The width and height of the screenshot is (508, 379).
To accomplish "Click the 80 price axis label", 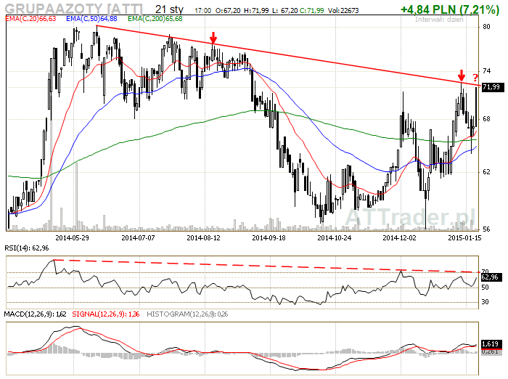I will (486, 27).
